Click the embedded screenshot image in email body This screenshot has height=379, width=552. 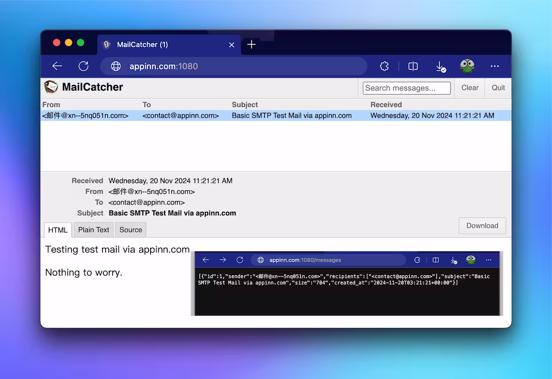point(347,283)
